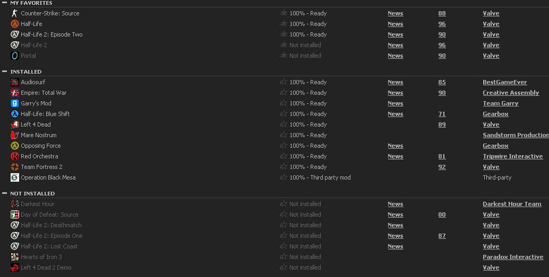Click the Left 4 Dead icon
The image size is (549, 277).
click(x=14, y=124)
